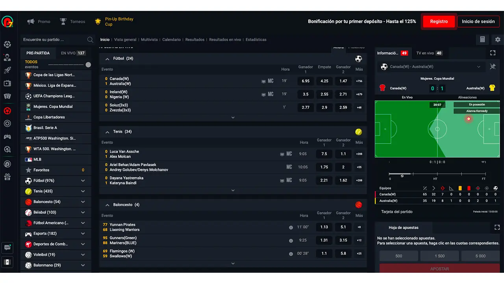Image resolution: width=504 pixels, height=283 pixels.
Task: Click the red Registro button
Action: (439, 22)
